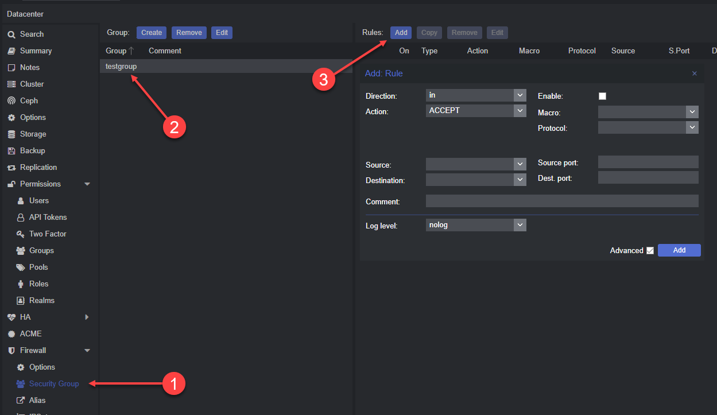Expand the HA tree section arrow
The width and height of the screenshot is (717, 415).
click(x=87, y=317)
